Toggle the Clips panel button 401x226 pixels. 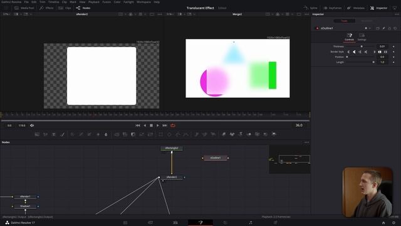point(65,8)
